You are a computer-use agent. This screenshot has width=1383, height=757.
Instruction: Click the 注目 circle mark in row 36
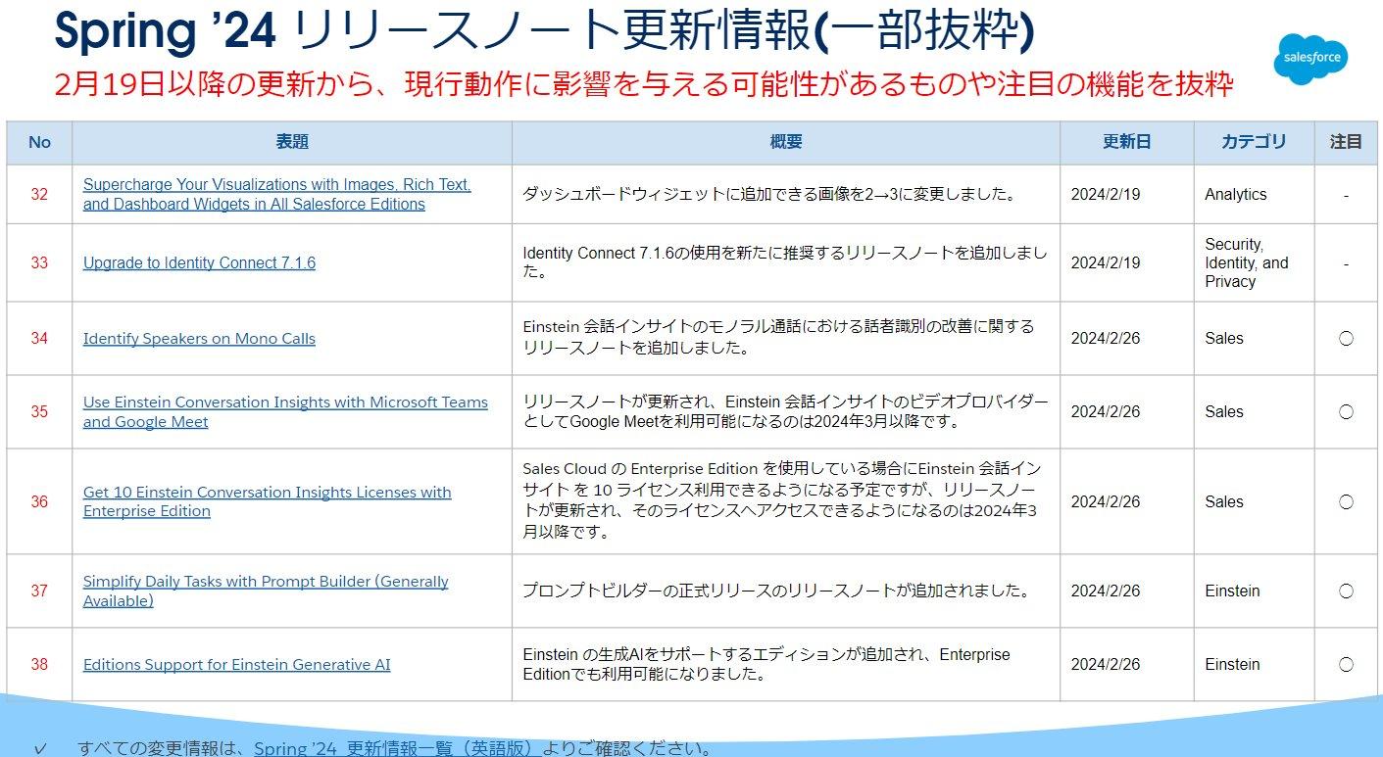point(1346,501)
